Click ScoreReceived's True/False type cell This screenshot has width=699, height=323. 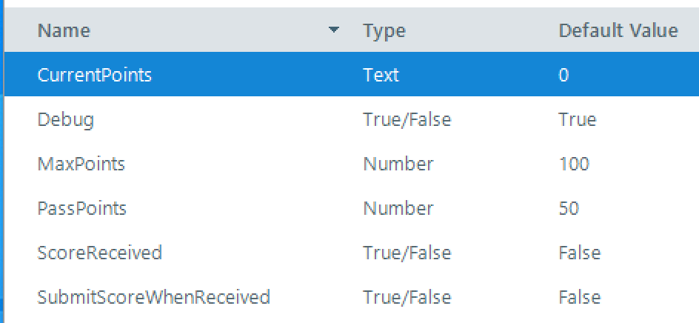click(x=407, y=253)
